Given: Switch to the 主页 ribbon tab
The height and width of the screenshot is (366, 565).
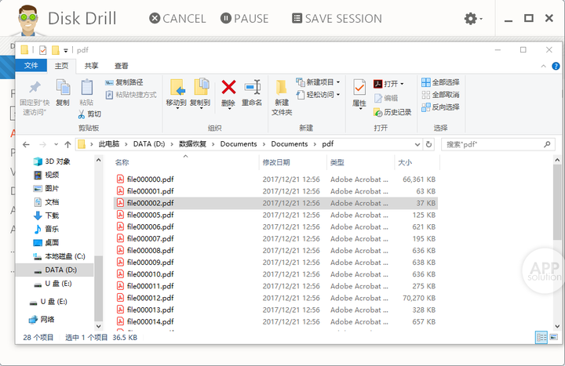Looking at the screenshot, I should click(61, 66).
